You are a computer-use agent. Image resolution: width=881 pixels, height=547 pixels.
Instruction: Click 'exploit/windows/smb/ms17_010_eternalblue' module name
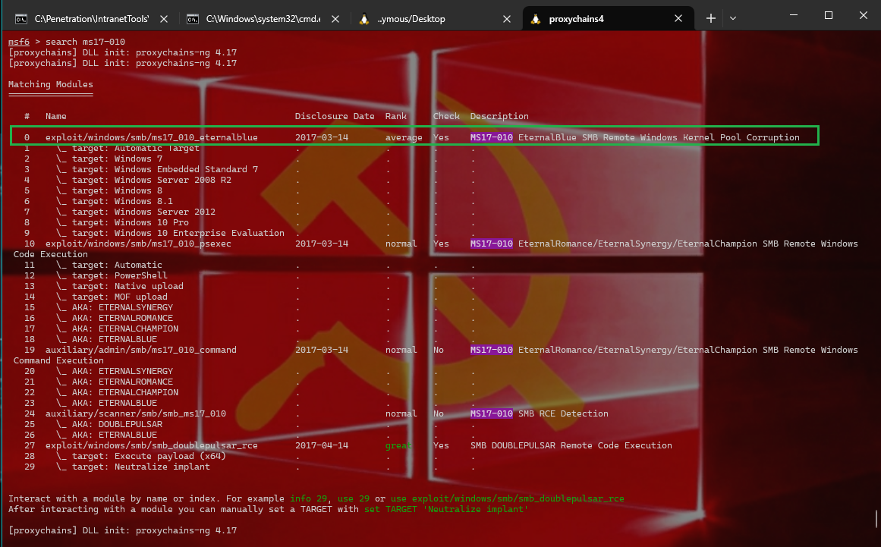pyautogui.click(x=152, y=137)
